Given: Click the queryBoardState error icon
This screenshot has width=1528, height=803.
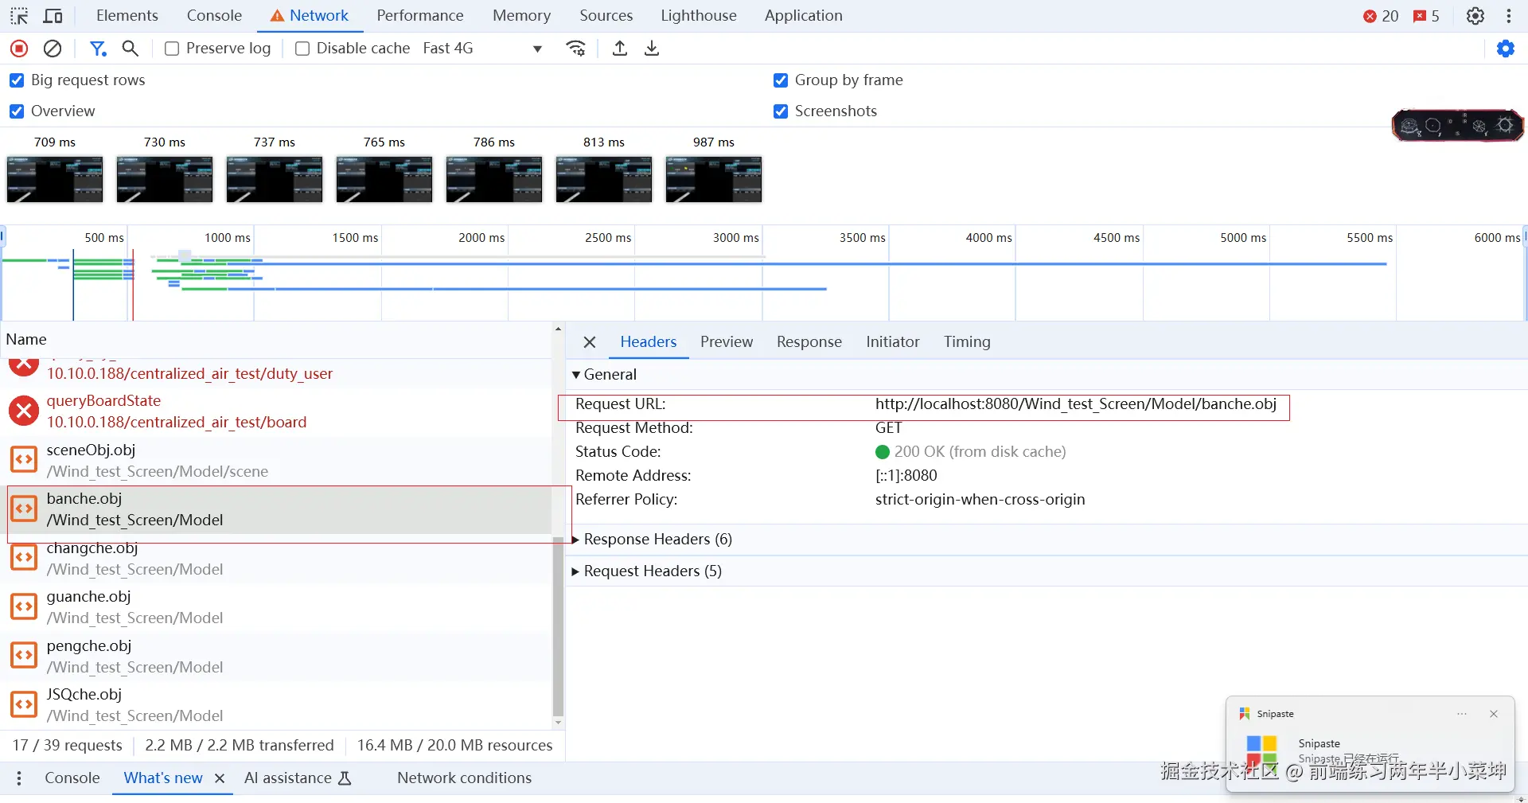Looking at the screenshot, I should 24,411.
